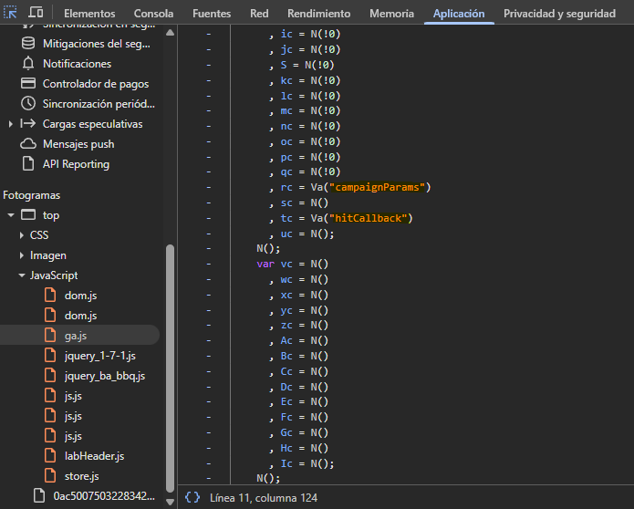This screenshot has height=509, width=634.
Task: Click the Controlador de pagos card icon
Action: point(27,84)
